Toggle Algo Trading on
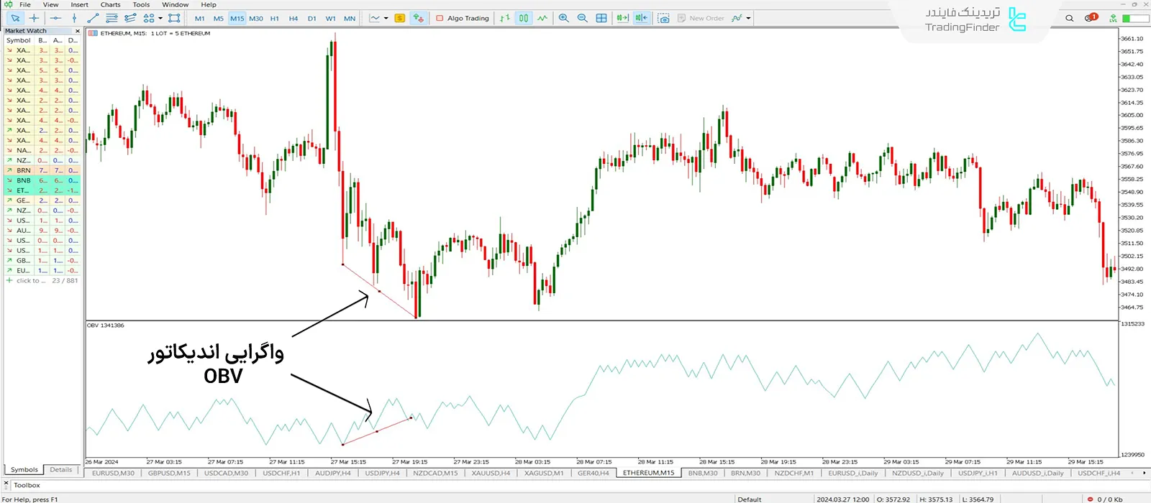Screen dimensions: 1151x503 pyautogui.click(x=463, y=18)
